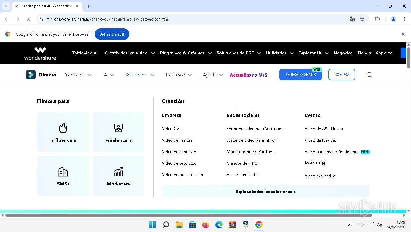This screenshot has width=411, height=232.
Task: Click Explora todas las soluciones
Action: 266,192
